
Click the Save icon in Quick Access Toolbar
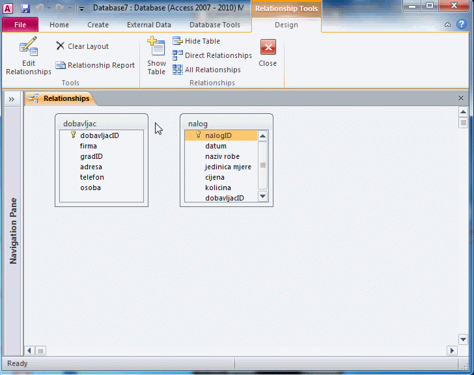click(x=25, y=8)
